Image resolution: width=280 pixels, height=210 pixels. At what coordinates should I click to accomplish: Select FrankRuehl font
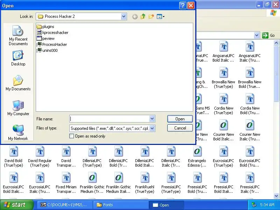pyautogui.click(x=145, y=183)
